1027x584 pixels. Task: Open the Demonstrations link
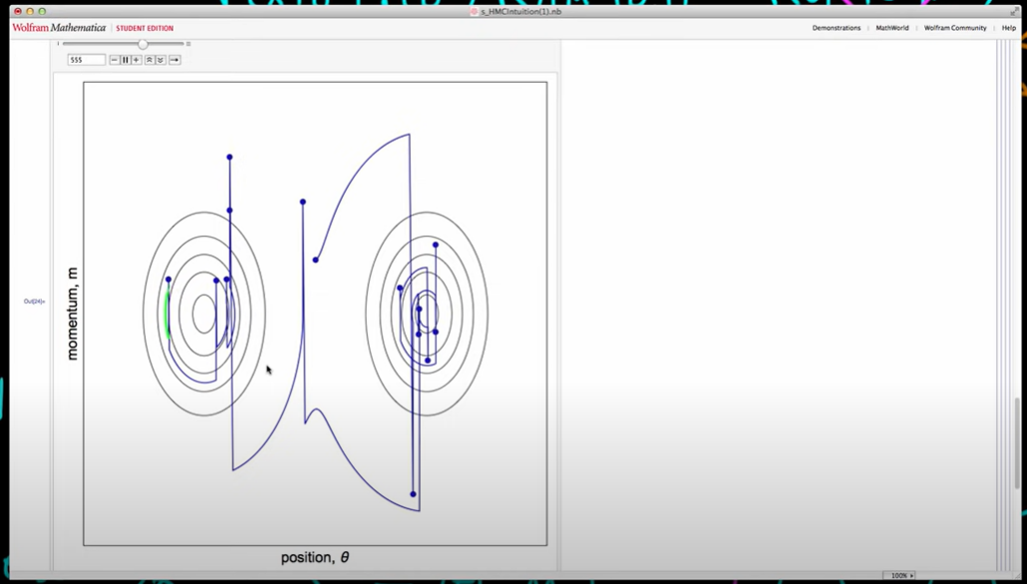point(836,28)
